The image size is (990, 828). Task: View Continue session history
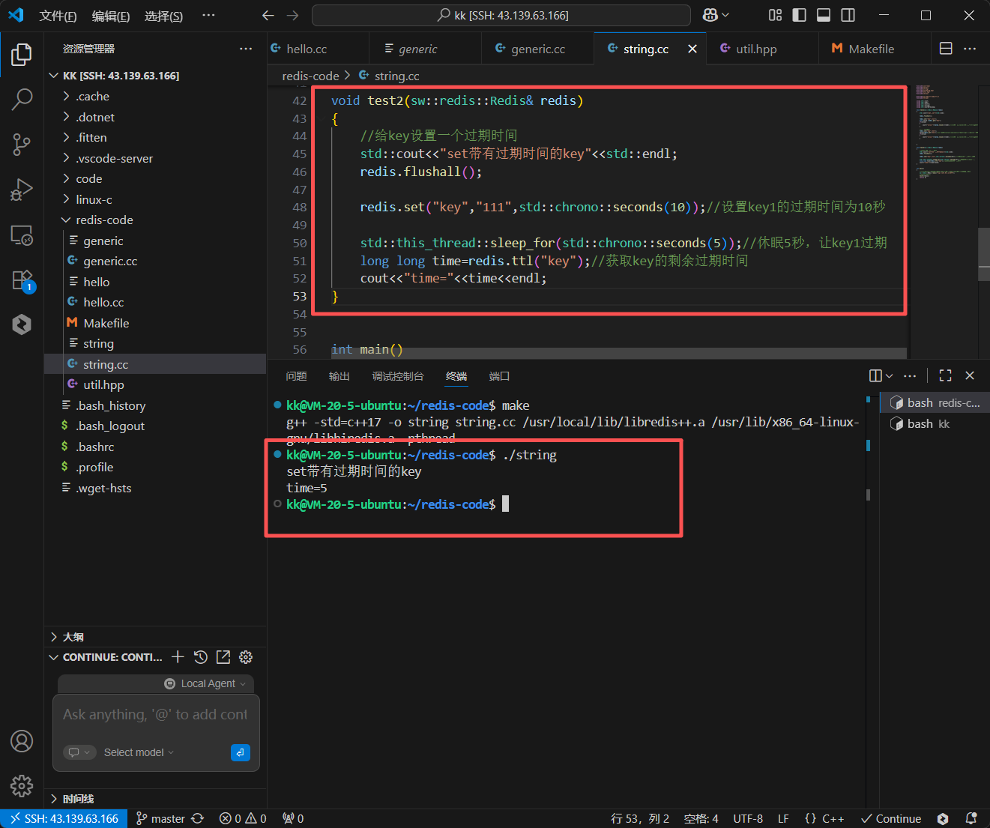200,657
